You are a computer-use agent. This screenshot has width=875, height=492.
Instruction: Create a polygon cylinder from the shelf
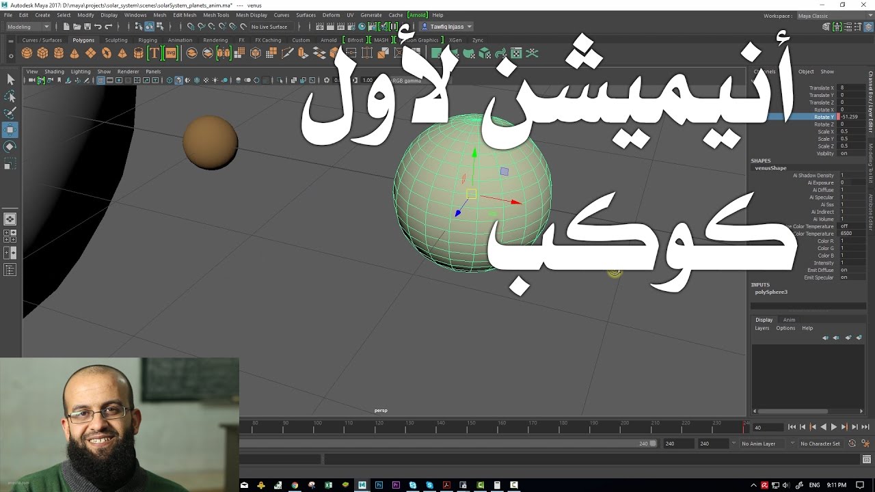pyautogui.click(x=59, y=53)
